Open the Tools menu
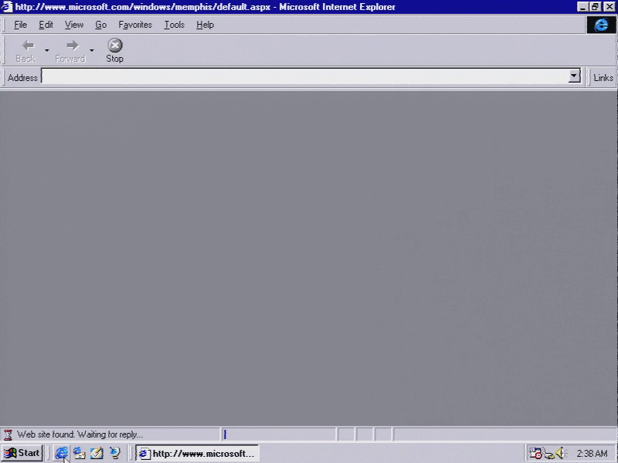This screenshot has width=618, height=463. tap(175, 25)
